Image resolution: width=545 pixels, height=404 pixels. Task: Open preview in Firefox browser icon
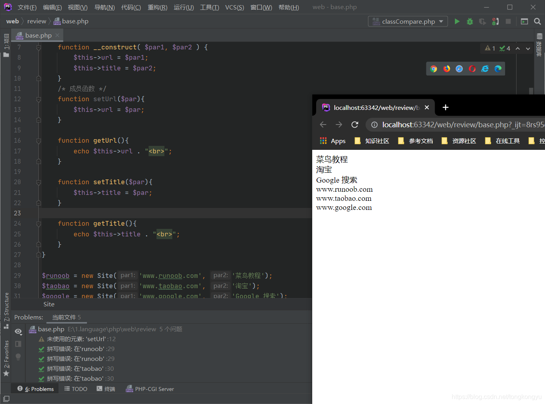coord(447,69)
